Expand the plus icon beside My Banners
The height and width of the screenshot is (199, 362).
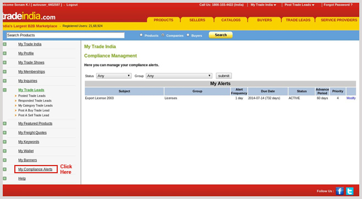click(x=4, y=160)
